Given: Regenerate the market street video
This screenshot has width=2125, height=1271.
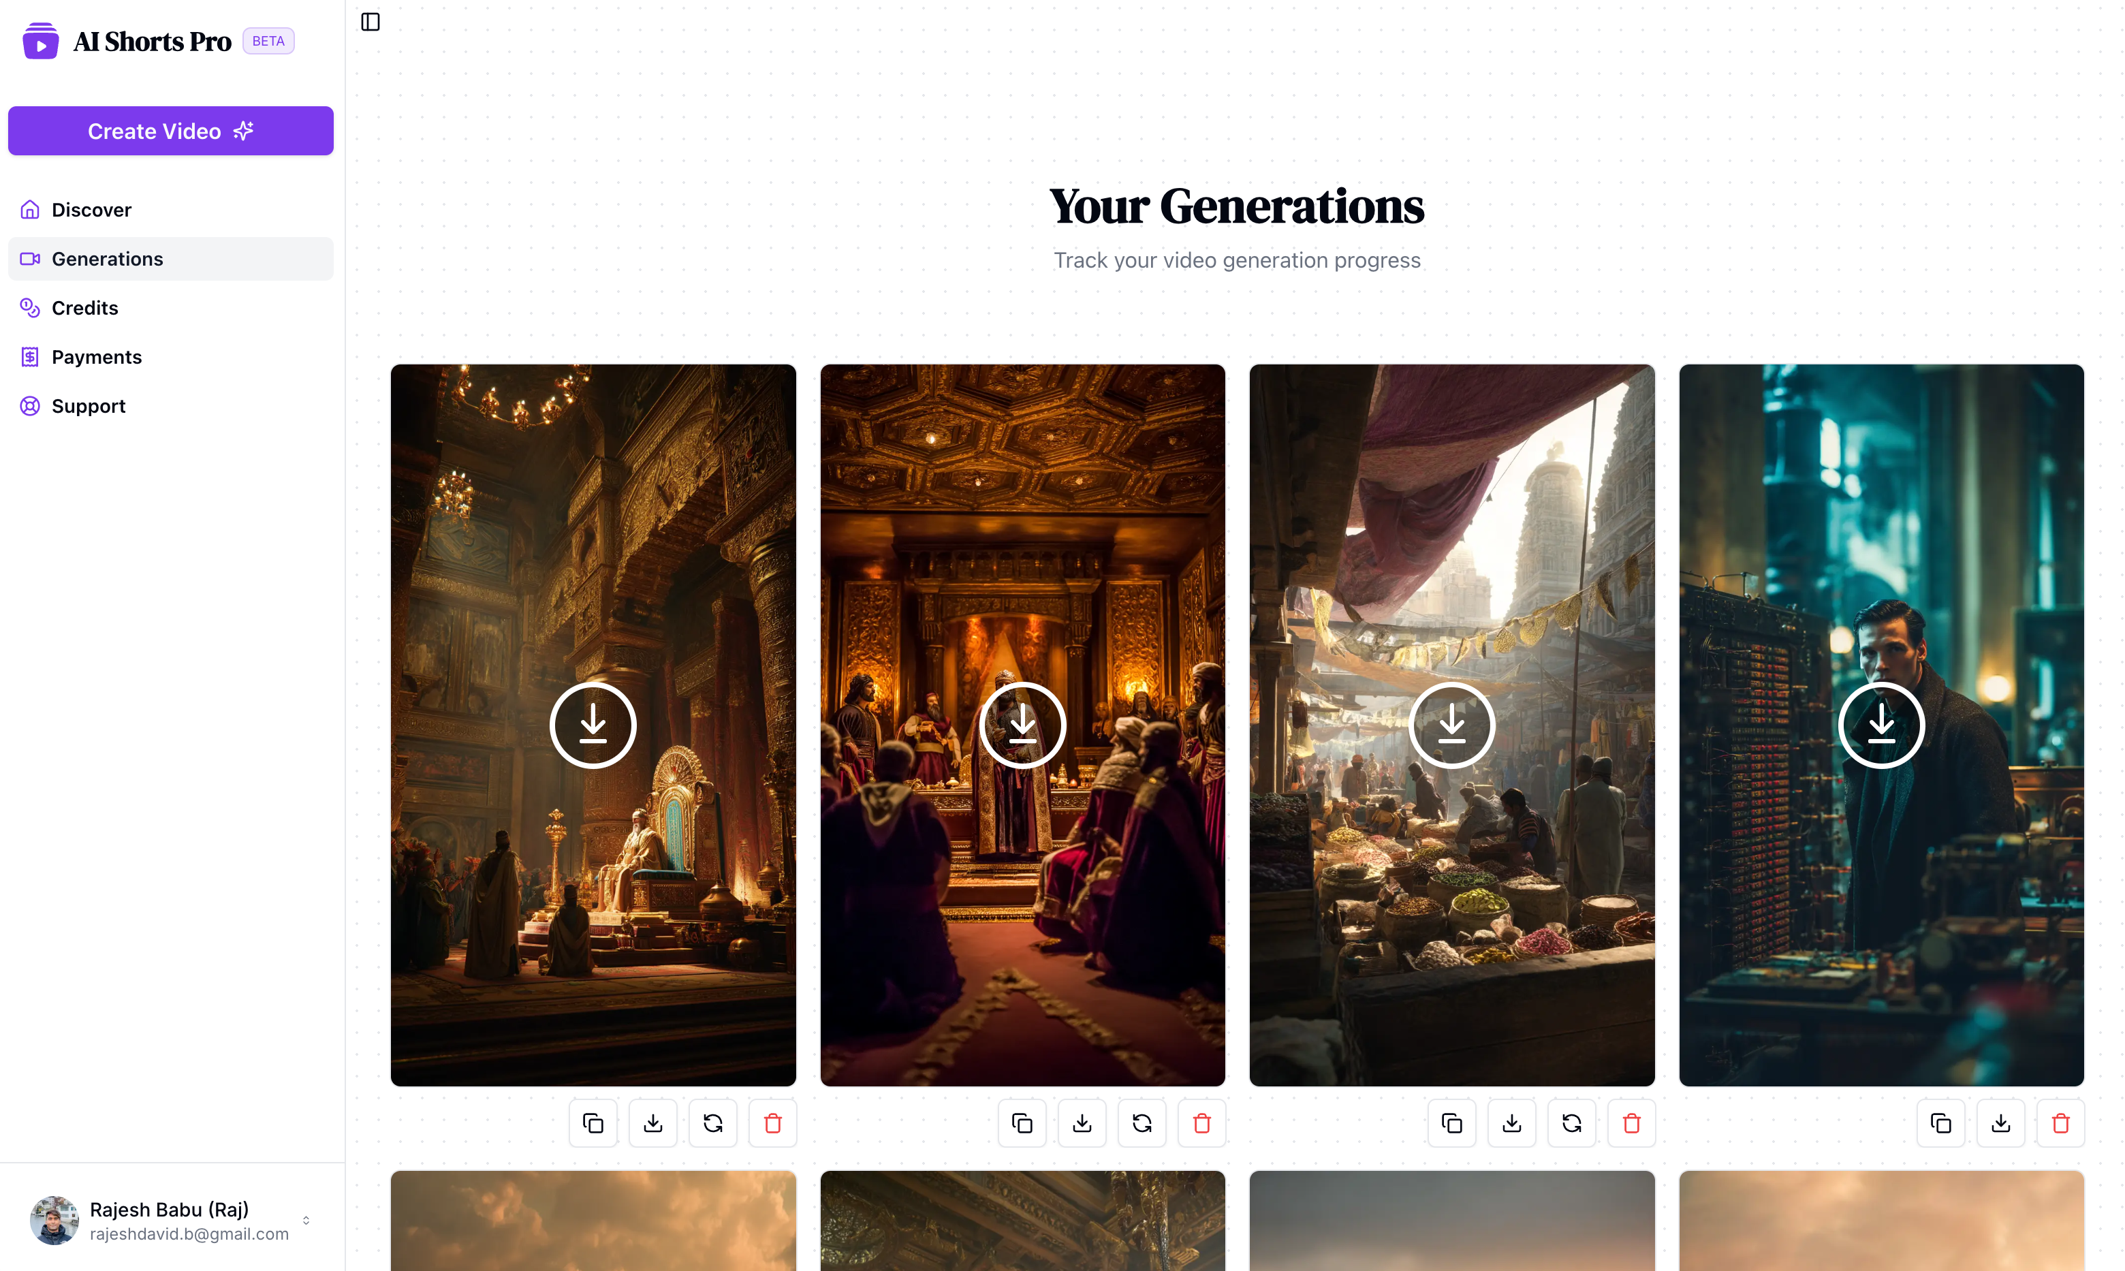Looking at the screenshot, I should (x=1571, y=1123).
